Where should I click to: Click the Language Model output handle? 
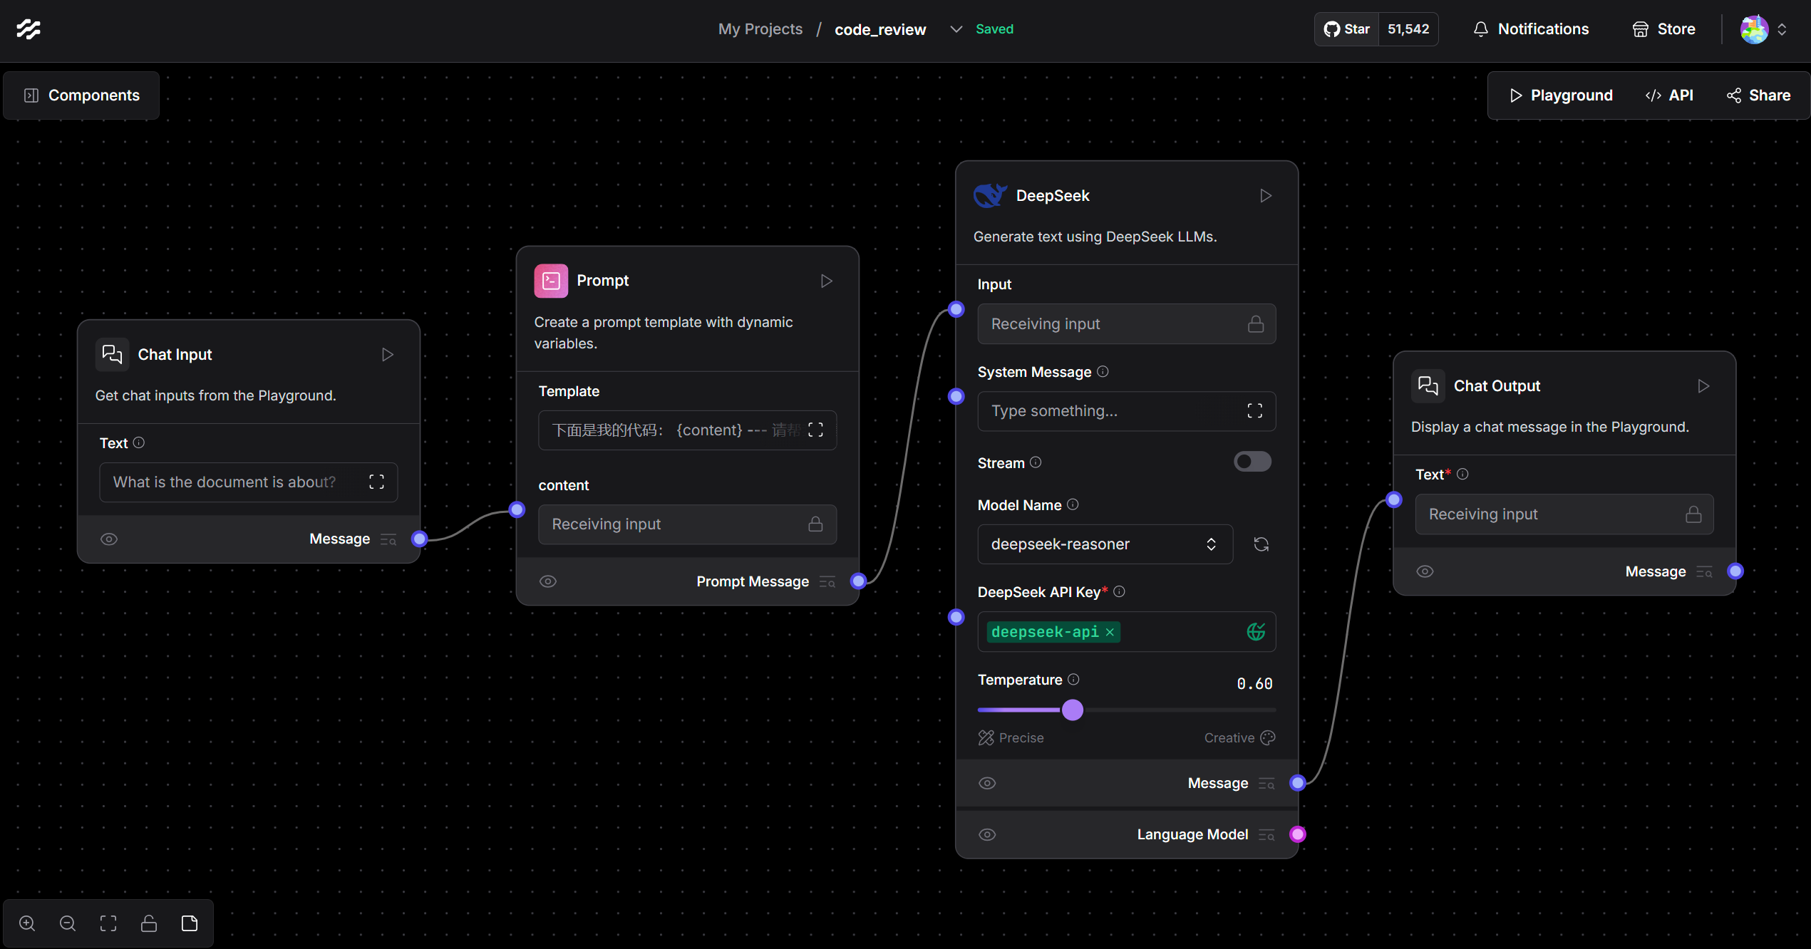(1298, 834)
